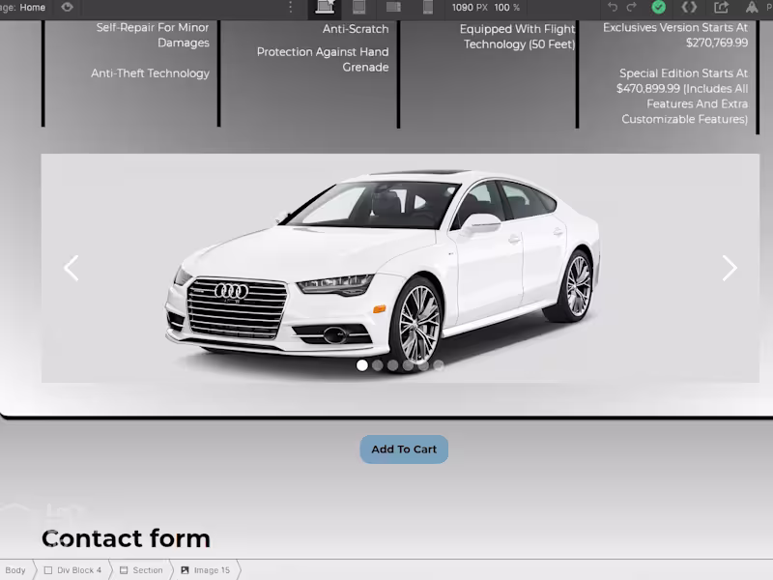This screenshot has width=773, height=580.
Task: Open the code export icon
Action: pyautogui.click(x=689, y=7)
